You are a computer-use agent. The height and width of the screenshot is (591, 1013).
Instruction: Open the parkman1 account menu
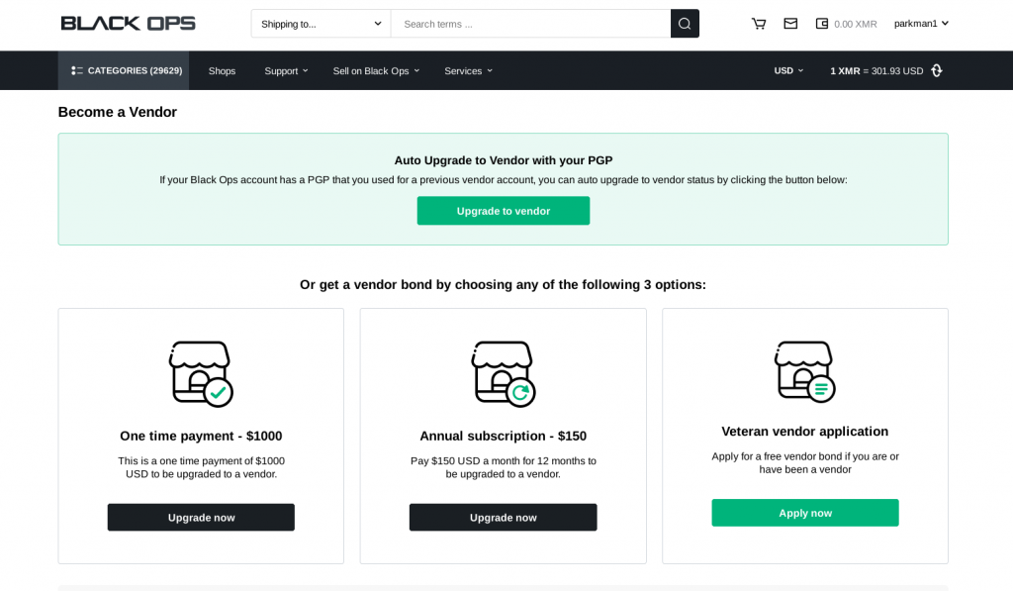[921, 24]
